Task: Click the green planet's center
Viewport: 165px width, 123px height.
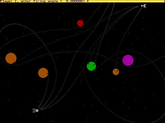Action: pyautogui.click(x=91, y=66)
